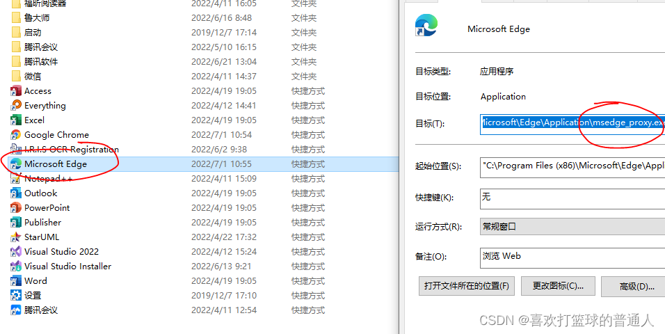Select the Publisher file name

pos(43,223)
